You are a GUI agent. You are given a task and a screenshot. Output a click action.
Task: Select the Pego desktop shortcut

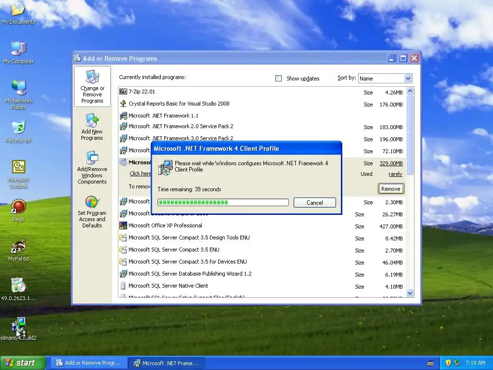point(18,210)
